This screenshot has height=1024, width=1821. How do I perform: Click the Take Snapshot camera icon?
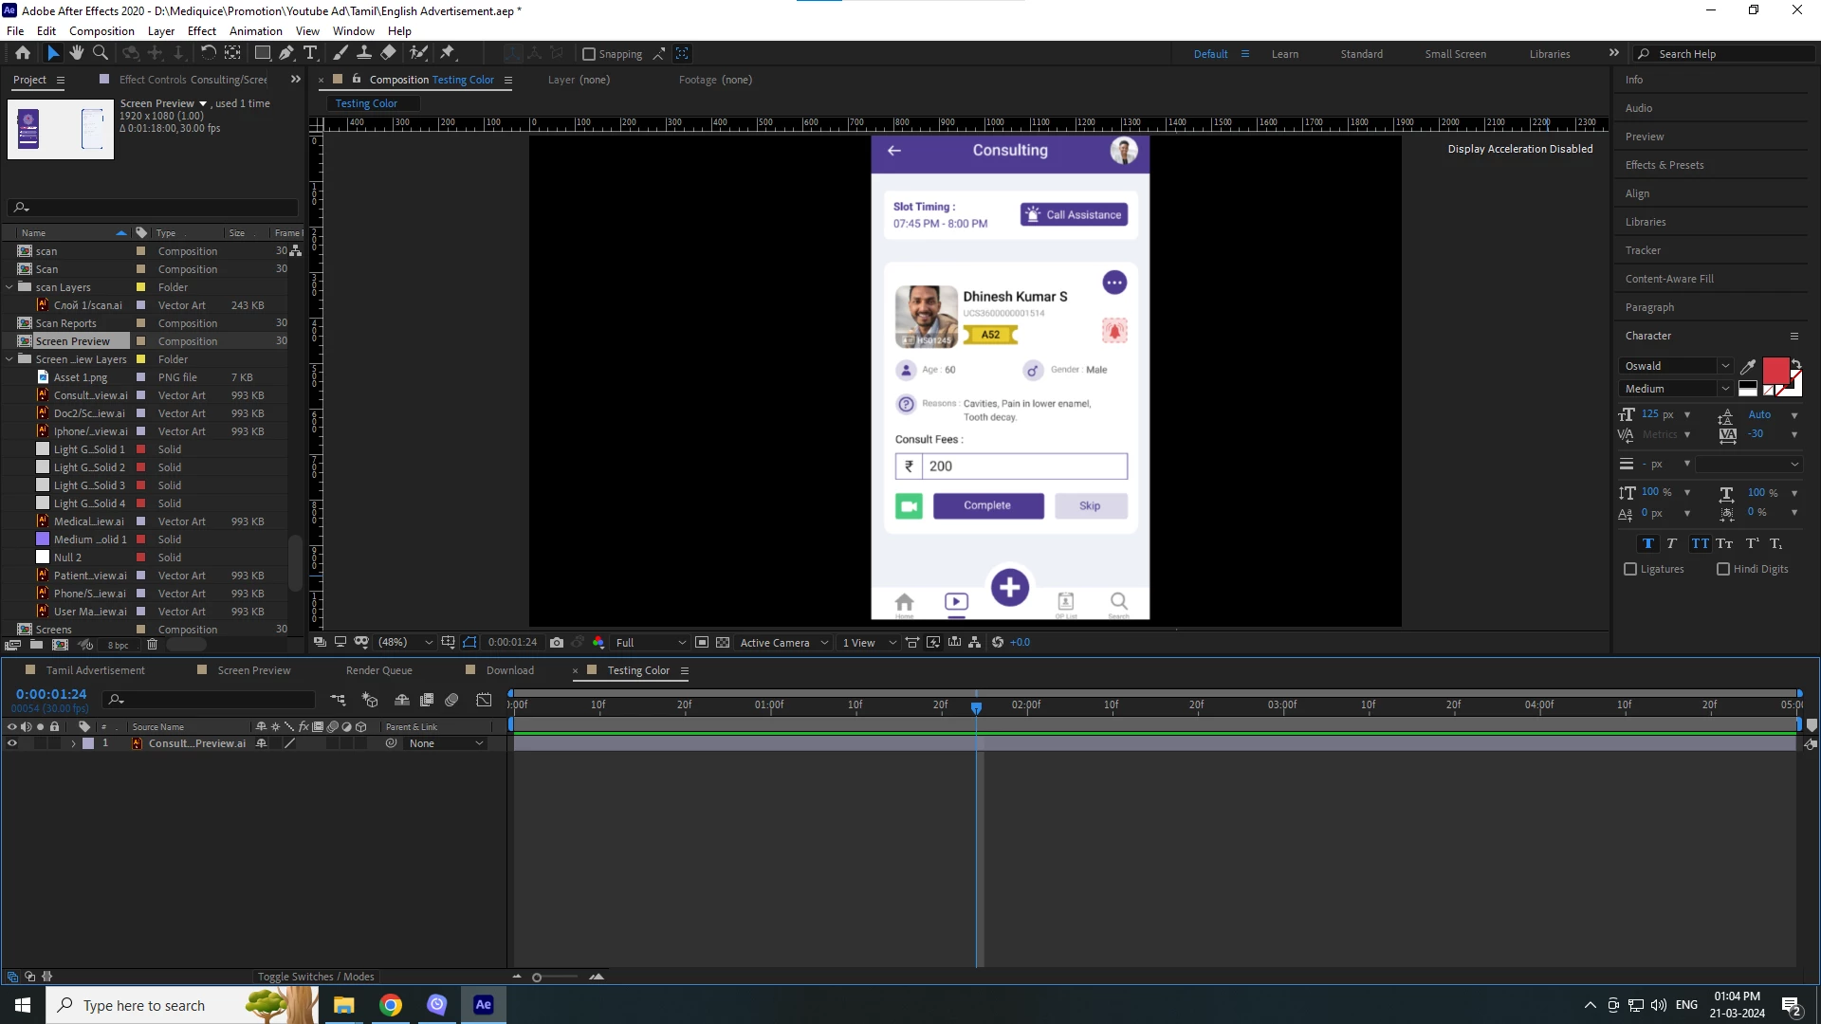coord(557,642)
